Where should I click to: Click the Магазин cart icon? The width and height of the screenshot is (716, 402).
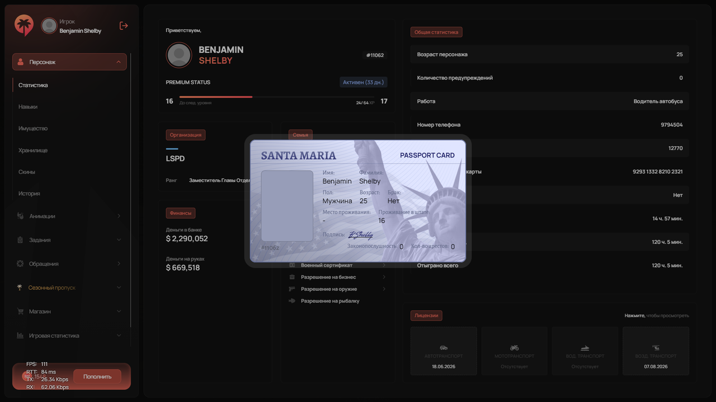pos(20,312)
